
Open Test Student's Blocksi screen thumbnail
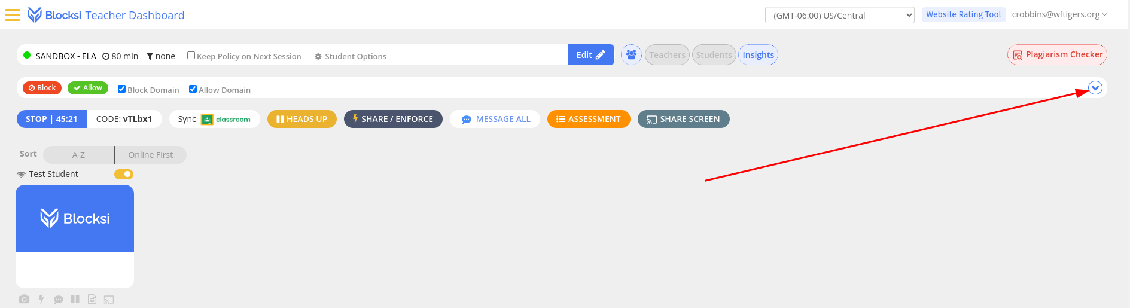75,236
